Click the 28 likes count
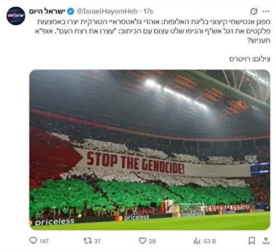This screenshot has width=276, height=252. [153, 241]
